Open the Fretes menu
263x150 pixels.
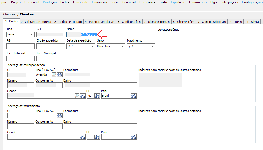click(x=65, y=2)
